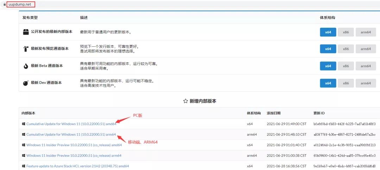Click Windows logo of Cumulative Update amd64 row
This screenshot has height=170, width=380.
24,124
